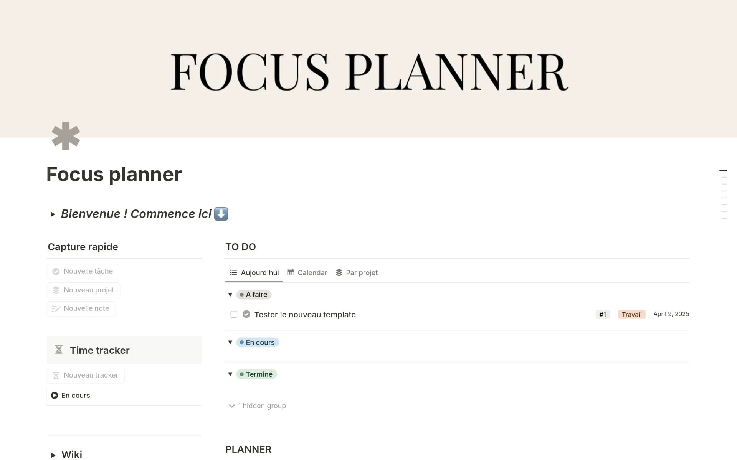Collapse the A faire group
The width and height of the screenshot is (737, 460).
pos(230,295)
